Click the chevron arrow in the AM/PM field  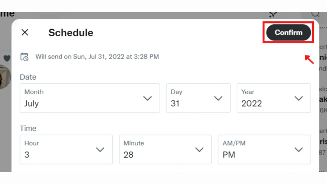[298, 149]
